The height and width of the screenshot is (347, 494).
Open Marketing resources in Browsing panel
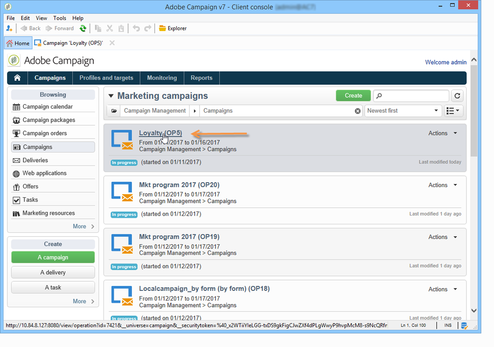[x=53, y=213]
